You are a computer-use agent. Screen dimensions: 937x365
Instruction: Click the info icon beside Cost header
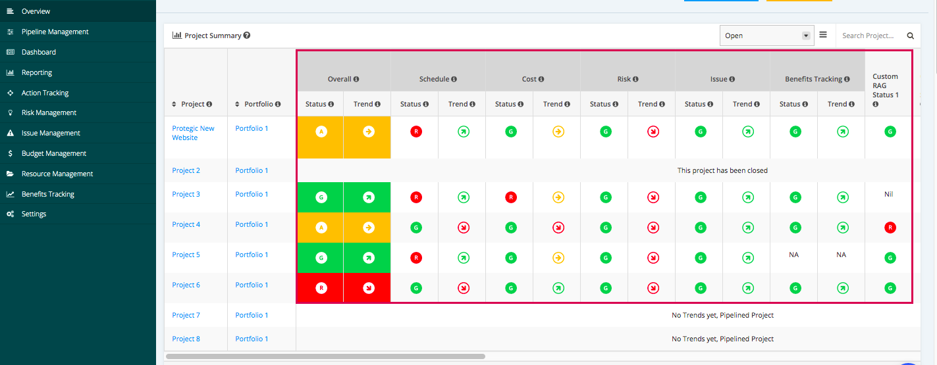[541, 79]
